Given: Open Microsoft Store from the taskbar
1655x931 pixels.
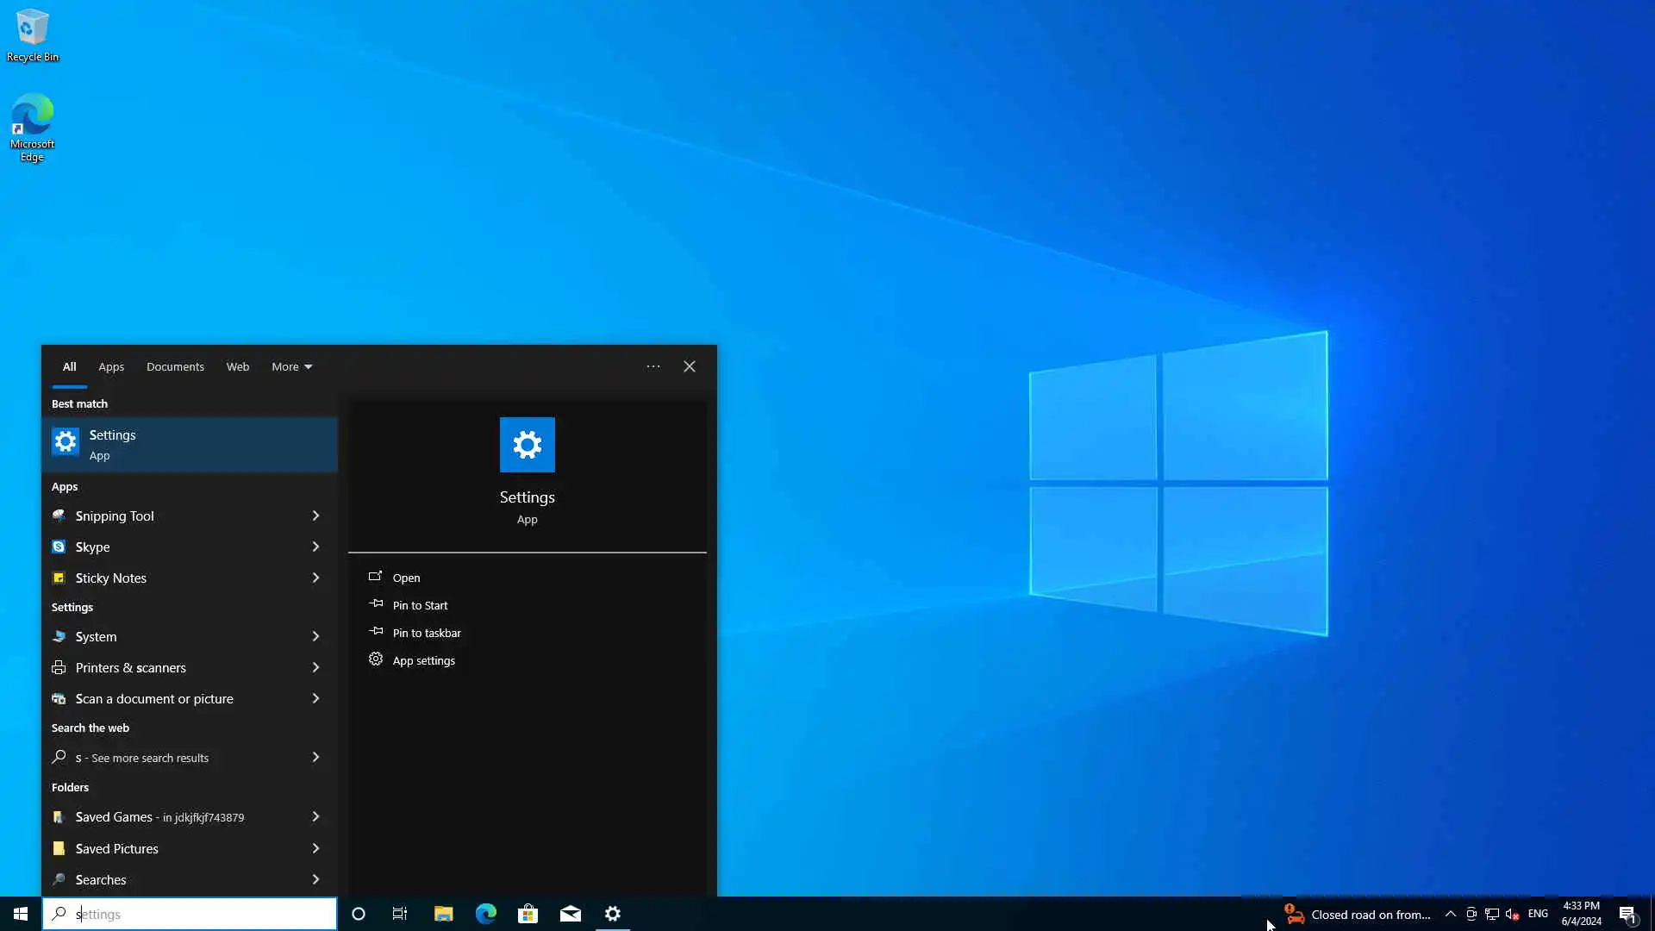Looking at the screenshot, I should 528,914.
